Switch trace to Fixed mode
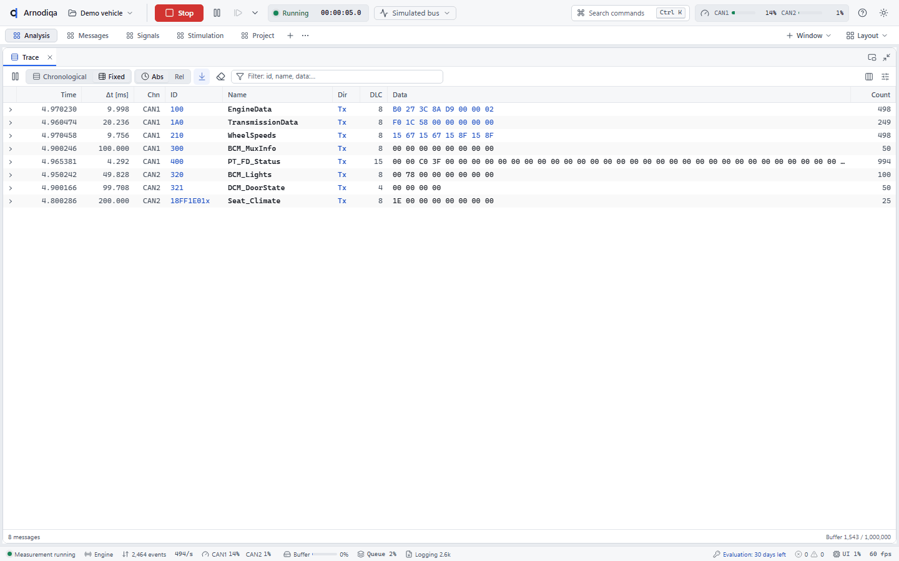899x561 pixels. 112,77
